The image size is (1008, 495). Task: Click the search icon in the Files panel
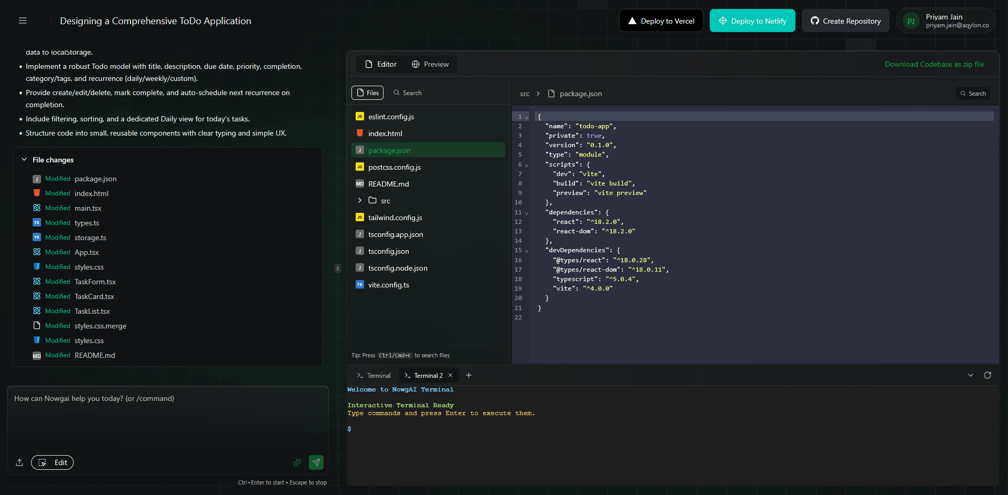[398, 92]
